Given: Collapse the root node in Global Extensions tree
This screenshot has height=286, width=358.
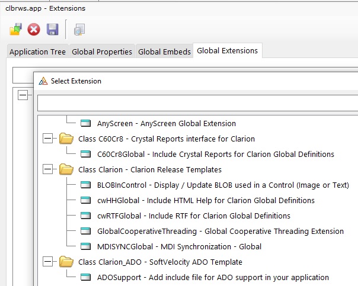Looking at the screenshot, I should coord(23,95).
